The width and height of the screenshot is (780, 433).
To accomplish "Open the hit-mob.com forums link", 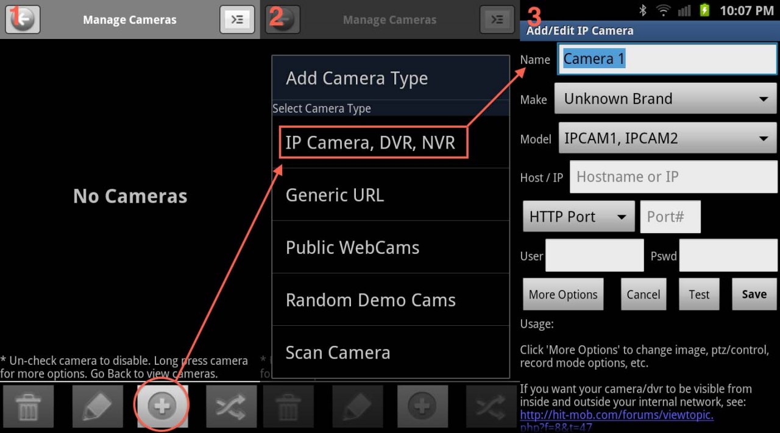I will coord(616,415).
